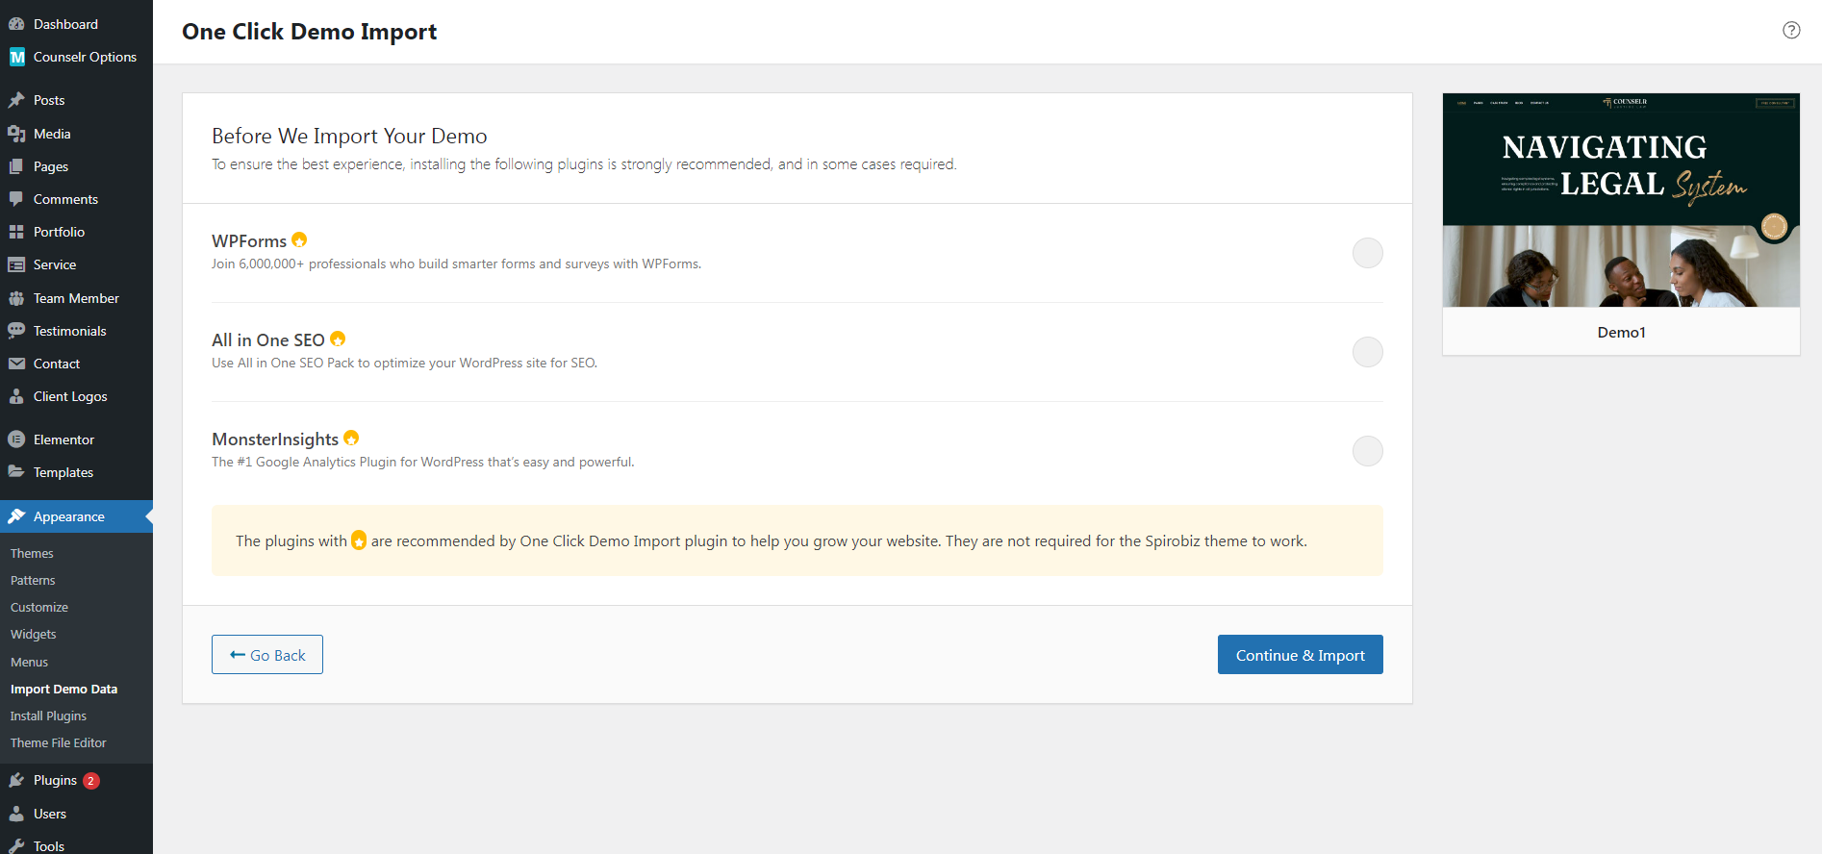
Task: Click the Demo1 caption text
Action: point(1621,332)
